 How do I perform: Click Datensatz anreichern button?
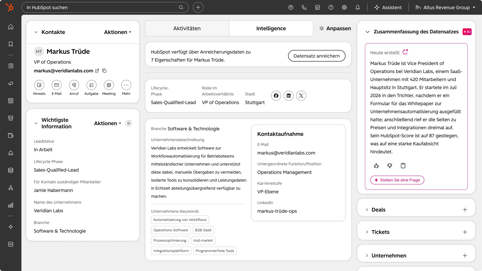(317, 56)
